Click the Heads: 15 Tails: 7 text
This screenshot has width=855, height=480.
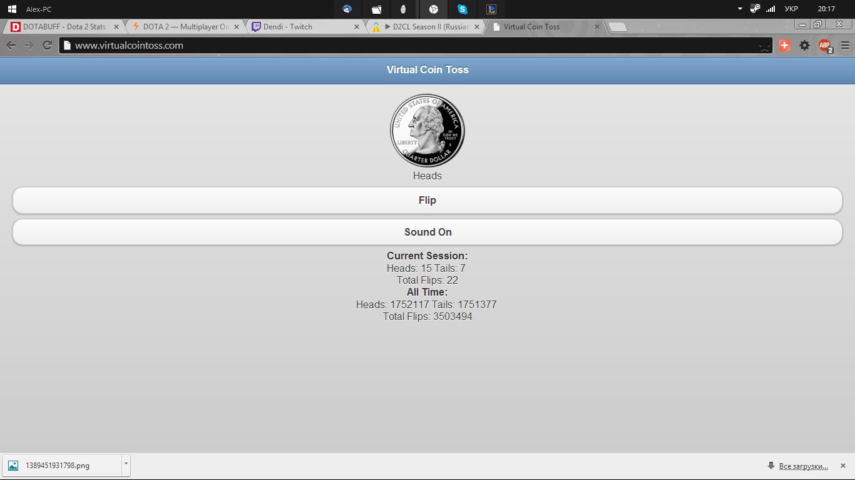pyautogui.click(x=426, y=268)
